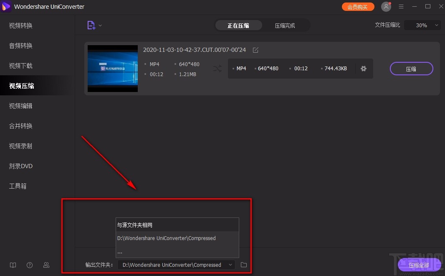Switch to the 压缩完成 tab
The width and height of the screenshot is (445, 276).
[x=285, y=25]
